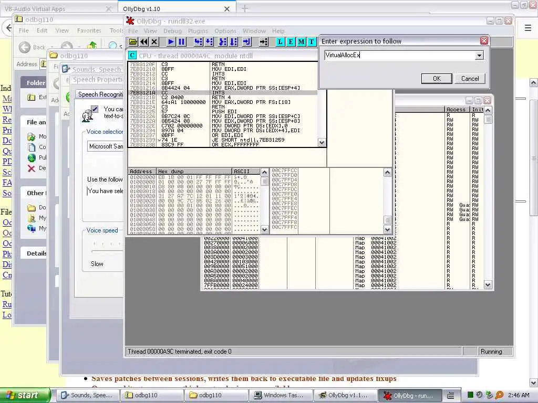The width and height of the screenshot is (538, 403).
Task: Click the black Go to address icon
Action: click(x=264, y=42)
